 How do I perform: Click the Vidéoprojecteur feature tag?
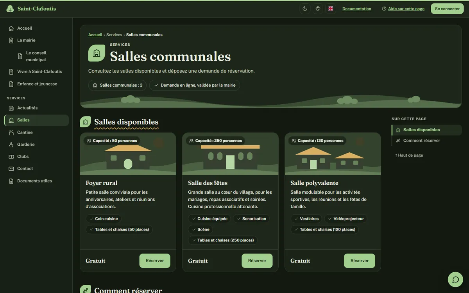coord(346,219)
